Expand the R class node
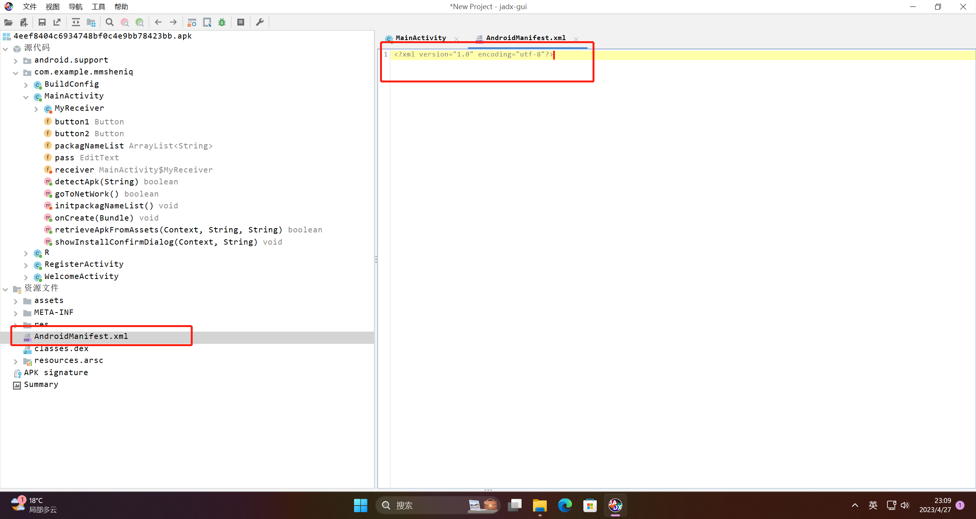 point(26,253)
